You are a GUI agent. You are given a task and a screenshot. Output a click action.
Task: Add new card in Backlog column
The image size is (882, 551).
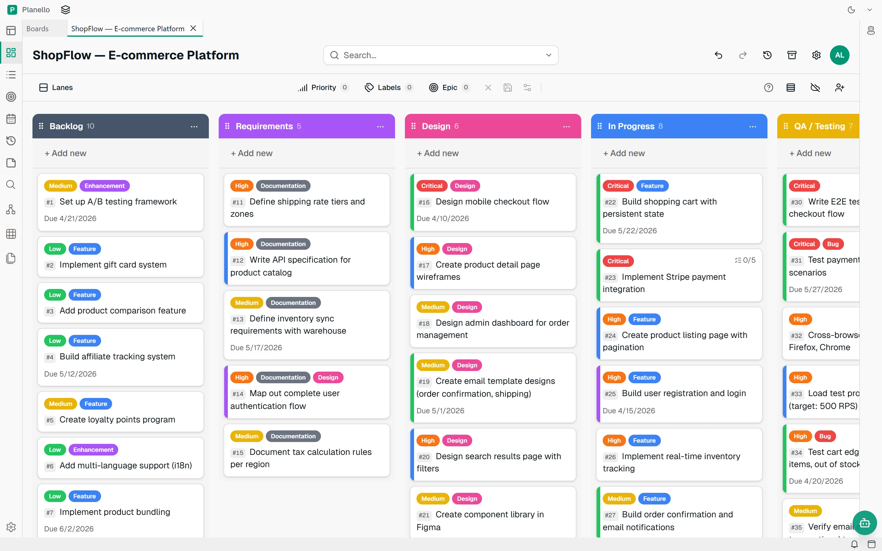coord(66,153)
